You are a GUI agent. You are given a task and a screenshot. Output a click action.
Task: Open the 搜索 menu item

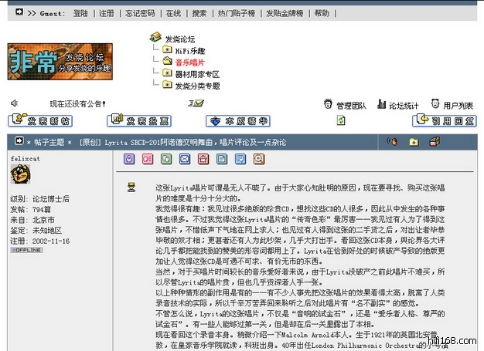199,13
